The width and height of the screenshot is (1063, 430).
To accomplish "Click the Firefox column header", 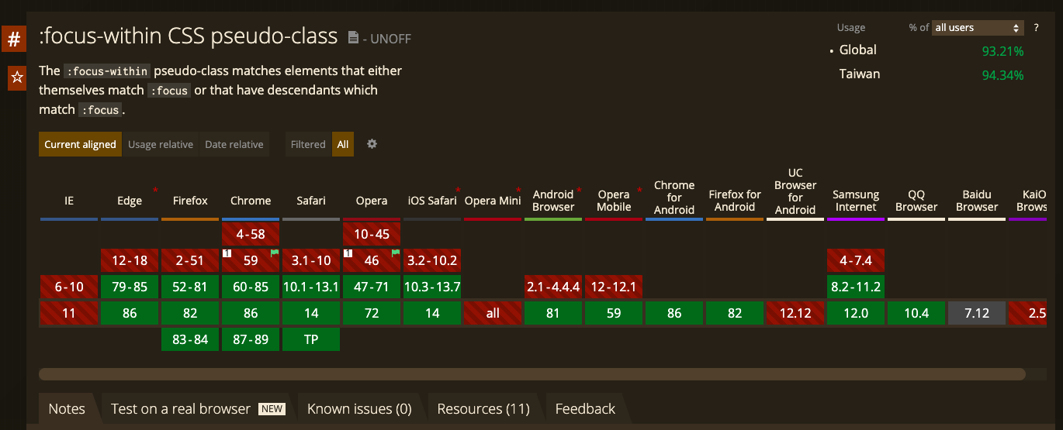I will coord(190,201).
